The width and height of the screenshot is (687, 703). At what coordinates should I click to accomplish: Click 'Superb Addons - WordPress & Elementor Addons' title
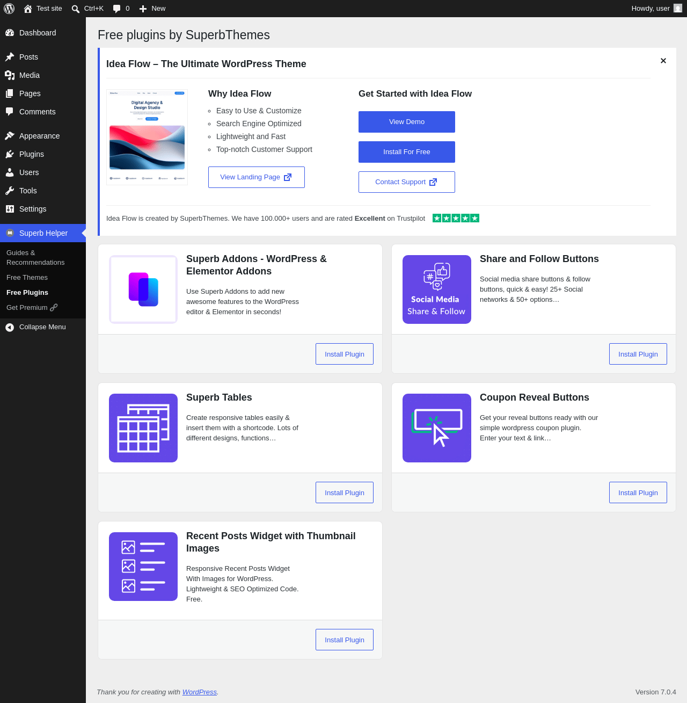(257, 265)
